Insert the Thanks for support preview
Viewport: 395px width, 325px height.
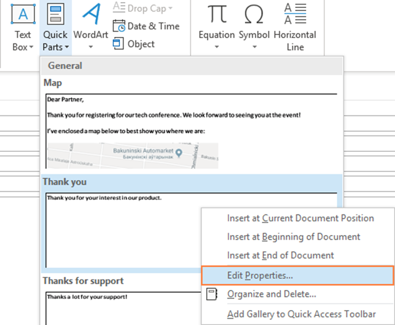point(123,308)
